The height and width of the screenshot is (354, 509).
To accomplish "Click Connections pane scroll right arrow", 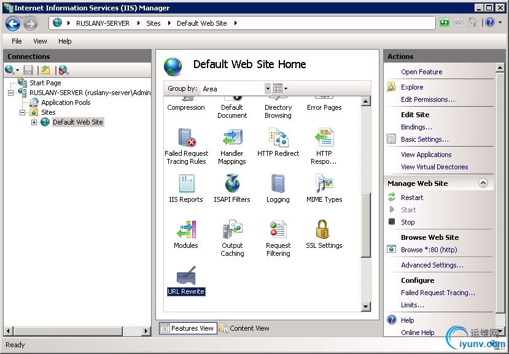I will pos(146,331).
